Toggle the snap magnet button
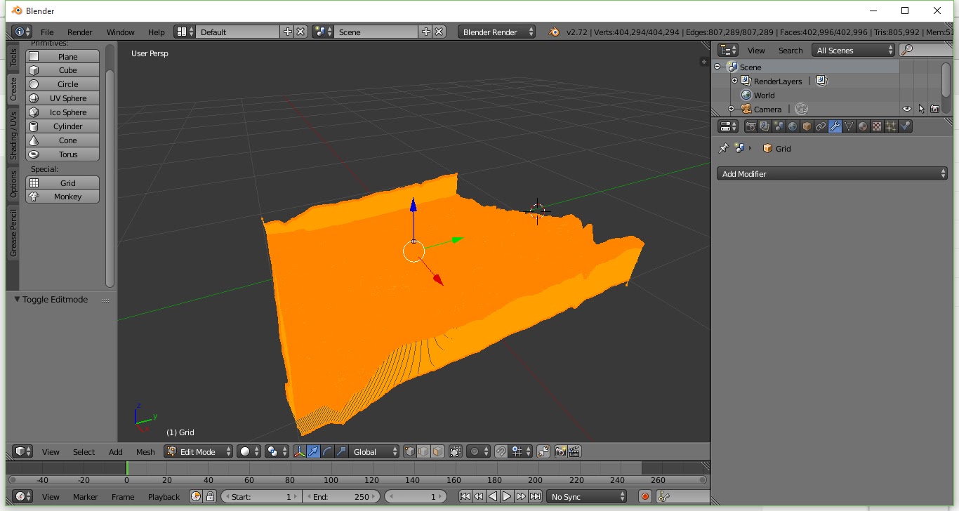Screen dimensions: 959x511 [501, 451]
